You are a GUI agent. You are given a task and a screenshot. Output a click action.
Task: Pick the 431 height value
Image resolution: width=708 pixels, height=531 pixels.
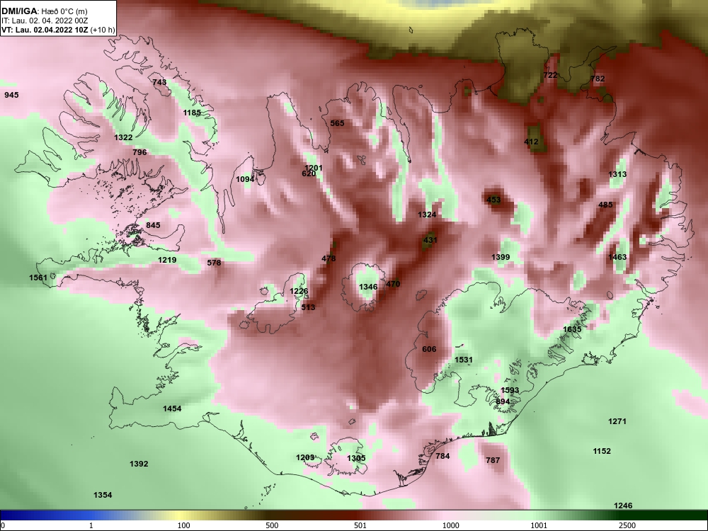pyautogui.click(x=430, y=240)
